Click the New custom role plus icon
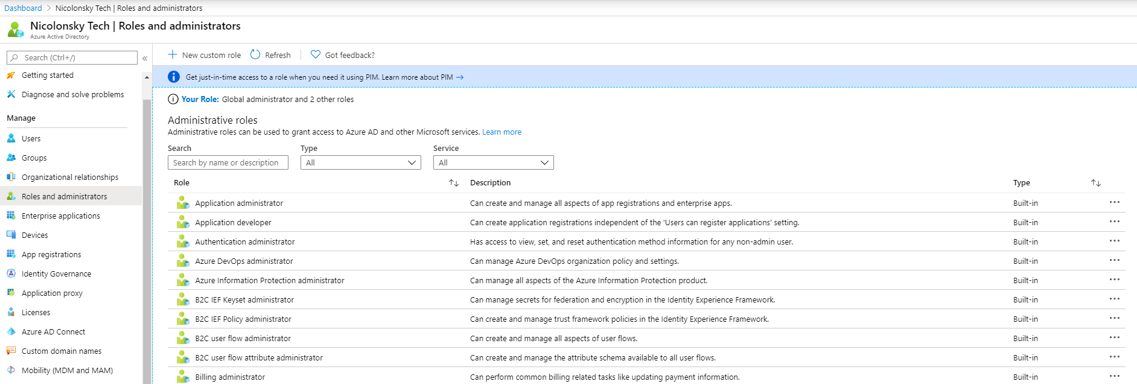The image size is (1137, 384). [173, 54]
